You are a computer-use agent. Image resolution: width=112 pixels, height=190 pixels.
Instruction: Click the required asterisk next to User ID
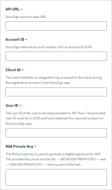(x=20, y=106)
